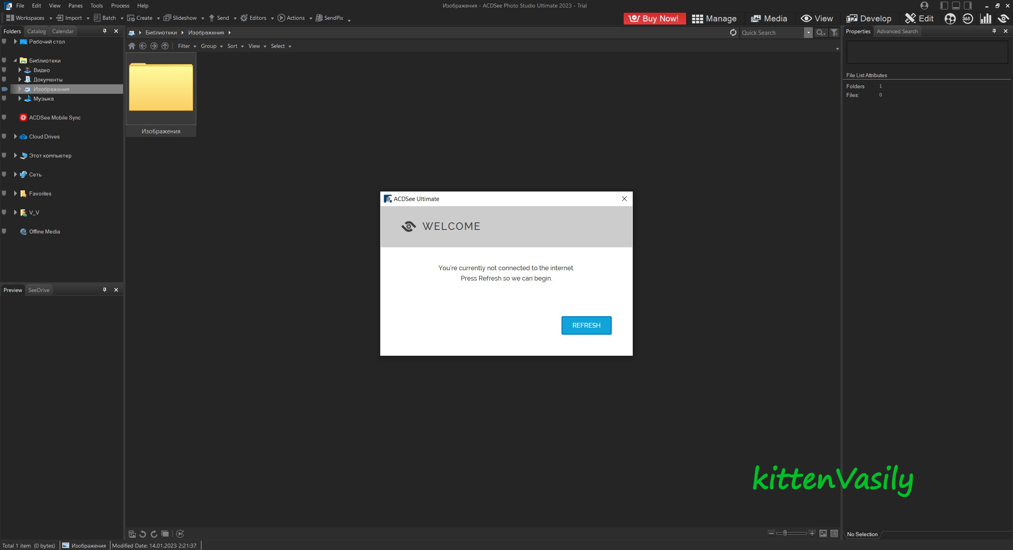The height and width of the screenshot is (550, 1013).
Task: Switch to Edit mode
Action: [x=919, y=19]
